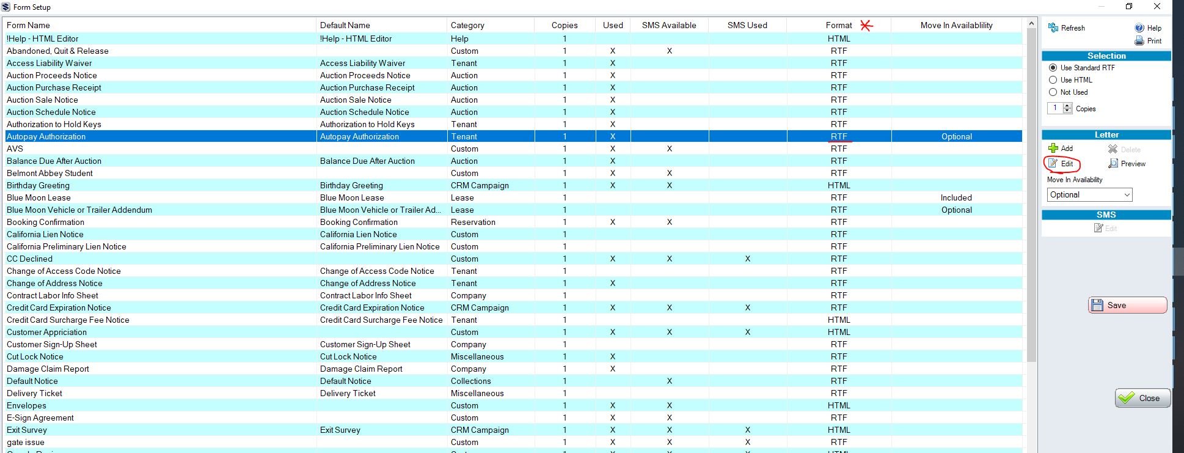
Task: Select the E-Sign Agreement form
Action: click(x=40, y=418)
